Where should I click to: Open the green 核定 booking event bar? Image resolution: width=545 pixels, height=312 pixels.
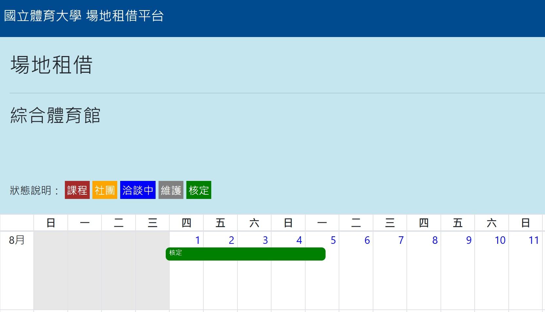point(246,254)
